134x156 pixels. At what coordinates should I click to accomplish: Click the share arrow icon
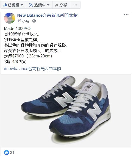[57, 5]
